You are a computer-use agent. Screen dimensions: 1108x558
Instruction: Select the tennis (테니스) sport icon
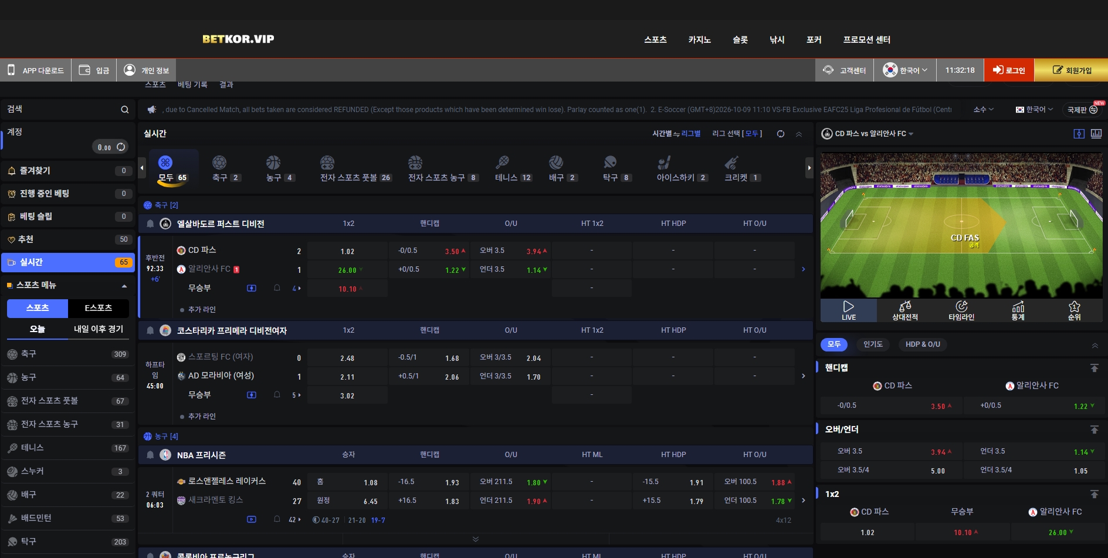coord(503,163)
